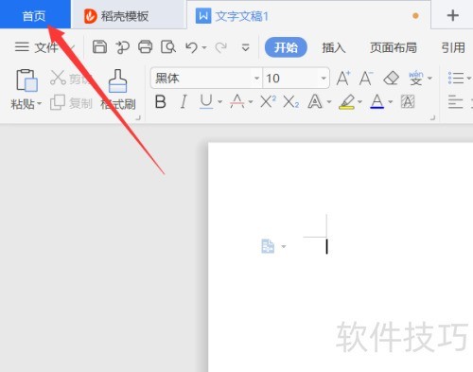Click the 粘贴 paste icon
The height and width of the screenshot is (372, 473).
pyautogui.click(x=26, y=80)
